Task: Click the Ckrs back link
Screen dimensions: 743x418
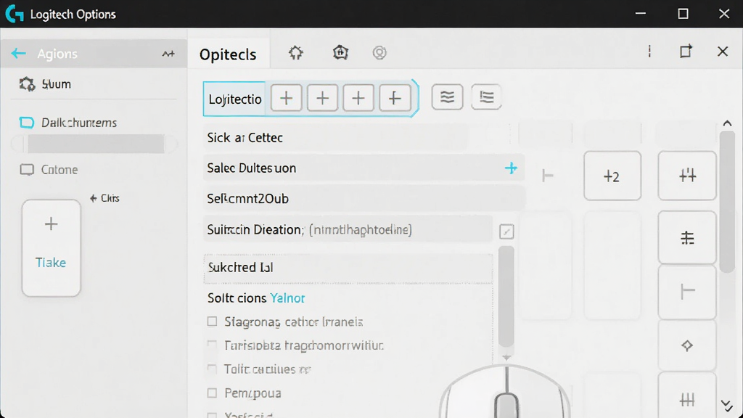Action: click(104, 198)
